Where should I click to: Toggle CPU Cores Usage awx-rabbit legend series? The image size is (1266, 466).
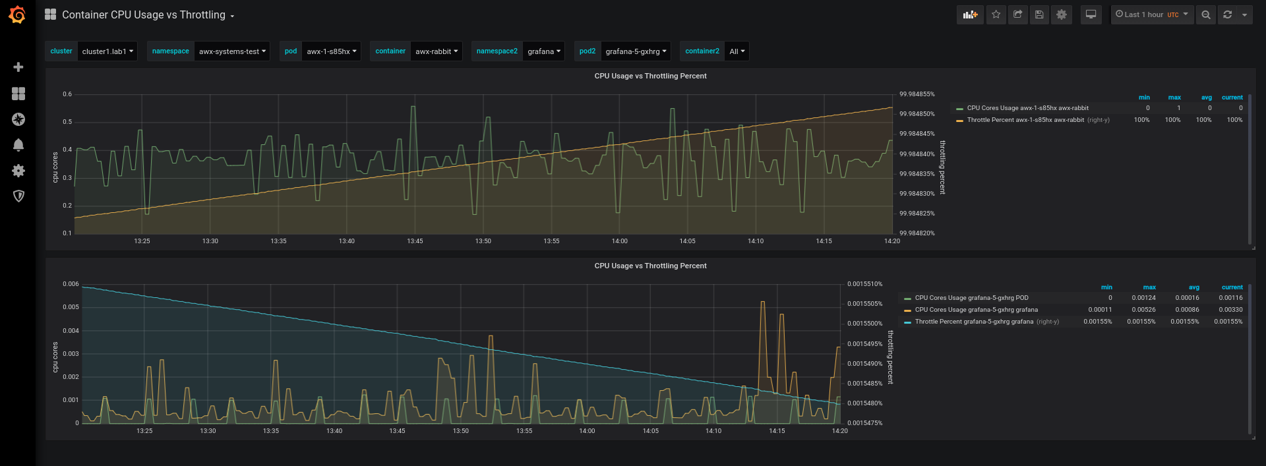point(1027,108)
